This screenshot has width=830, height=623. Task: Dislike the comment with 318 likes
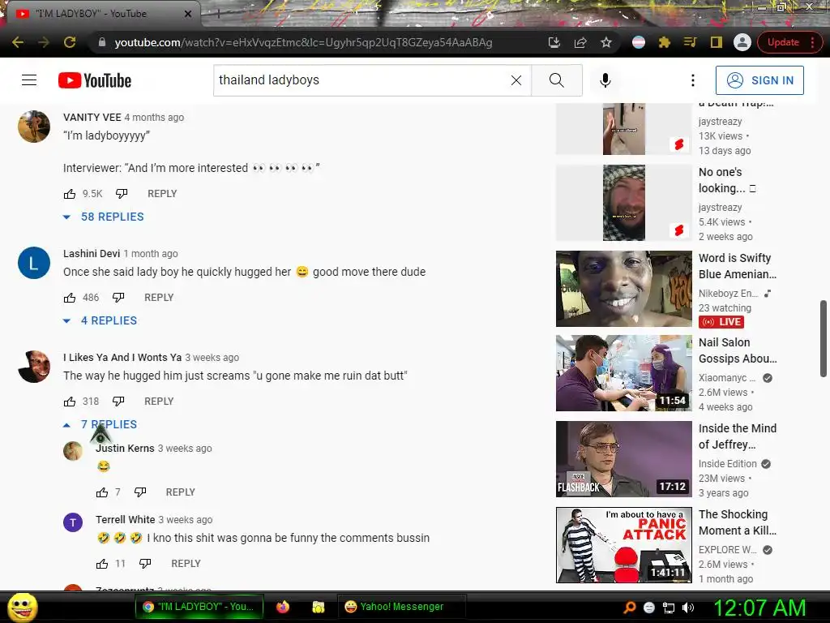pos(118,402)
